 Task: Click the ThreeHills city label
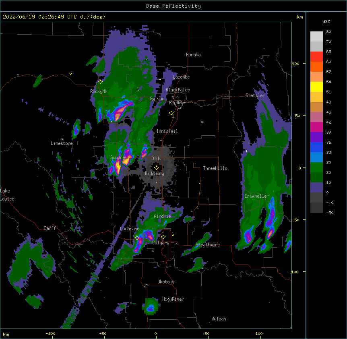pos(215,168)
